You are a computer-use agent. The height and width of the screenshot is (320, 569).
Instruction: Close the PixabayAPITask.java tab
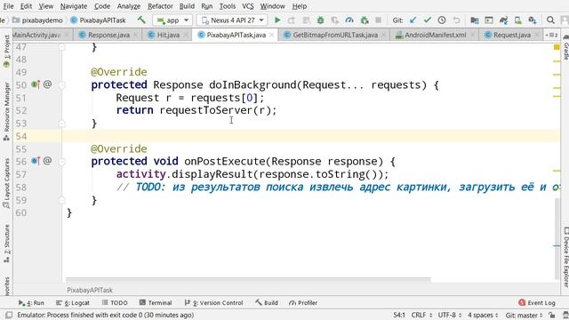click(x=272, y=35)
